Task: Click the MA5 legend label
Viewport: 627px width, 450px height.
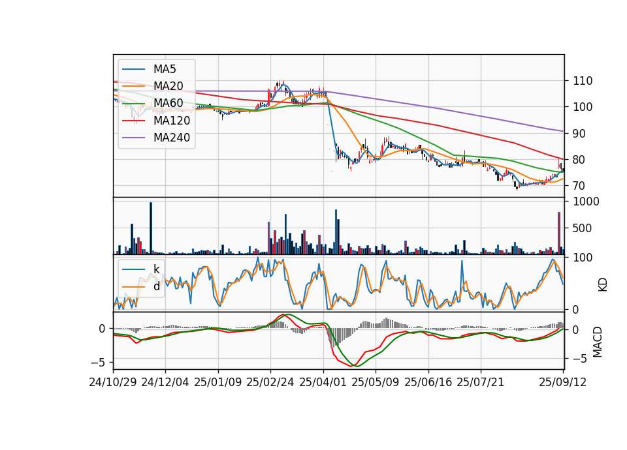Action: [165, 69]
